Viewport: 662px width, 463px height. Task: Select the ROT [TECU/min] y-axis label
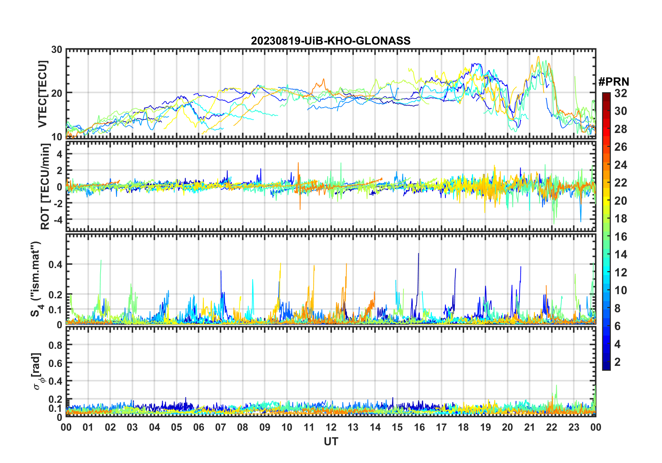click(45, 187)
